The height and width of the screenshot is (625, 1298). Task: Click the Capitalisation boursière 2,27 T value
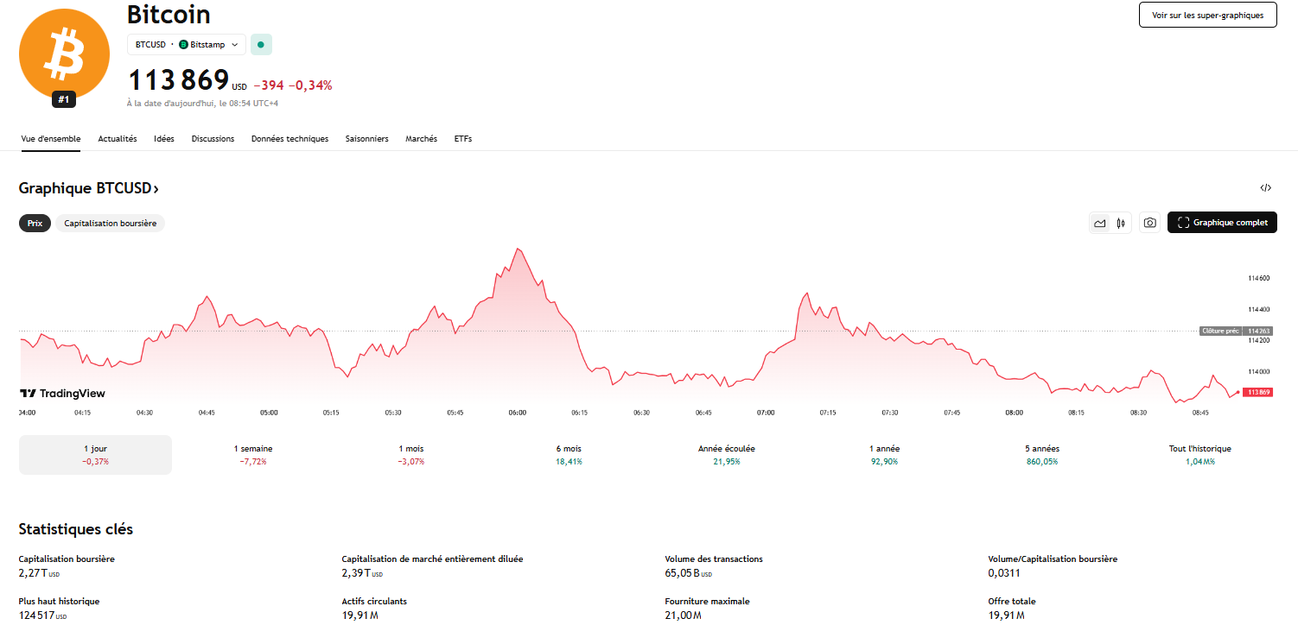pyautogui.click(x=39, y=572)
